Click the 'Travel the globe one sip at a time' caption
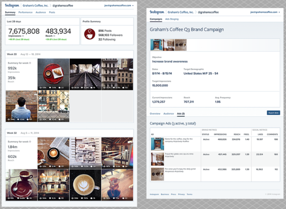This screenshot has width=286, height=209. tap(179, 155)
